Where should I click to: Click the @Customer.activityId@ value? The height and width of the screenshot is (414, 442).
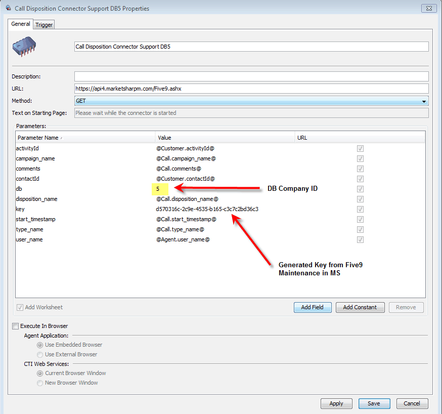185,148
